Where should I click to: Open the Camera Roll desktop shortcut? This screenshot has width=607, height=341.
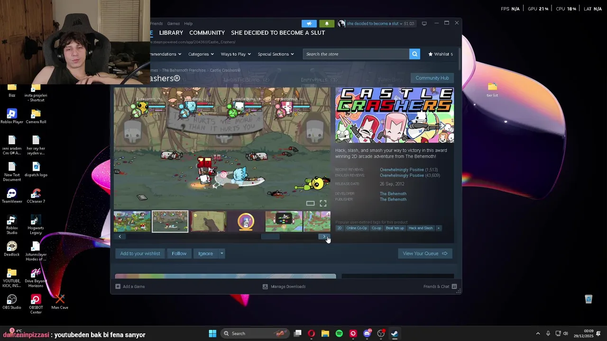tap(36, 117)
